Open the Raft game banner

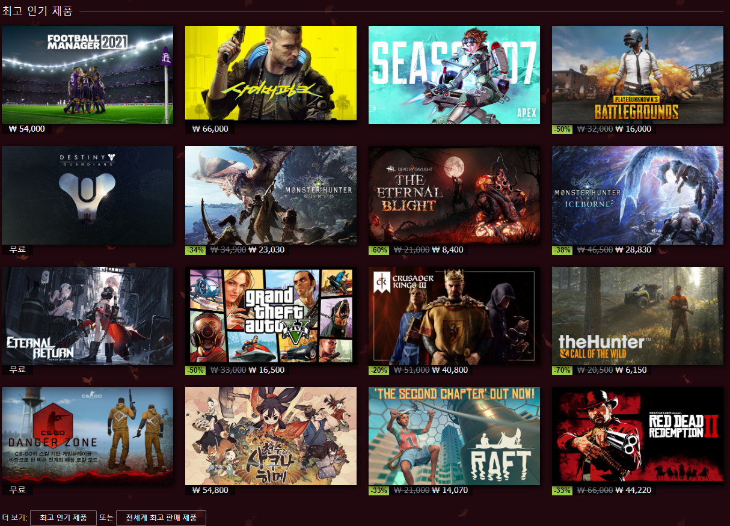(x=454, y=436)
